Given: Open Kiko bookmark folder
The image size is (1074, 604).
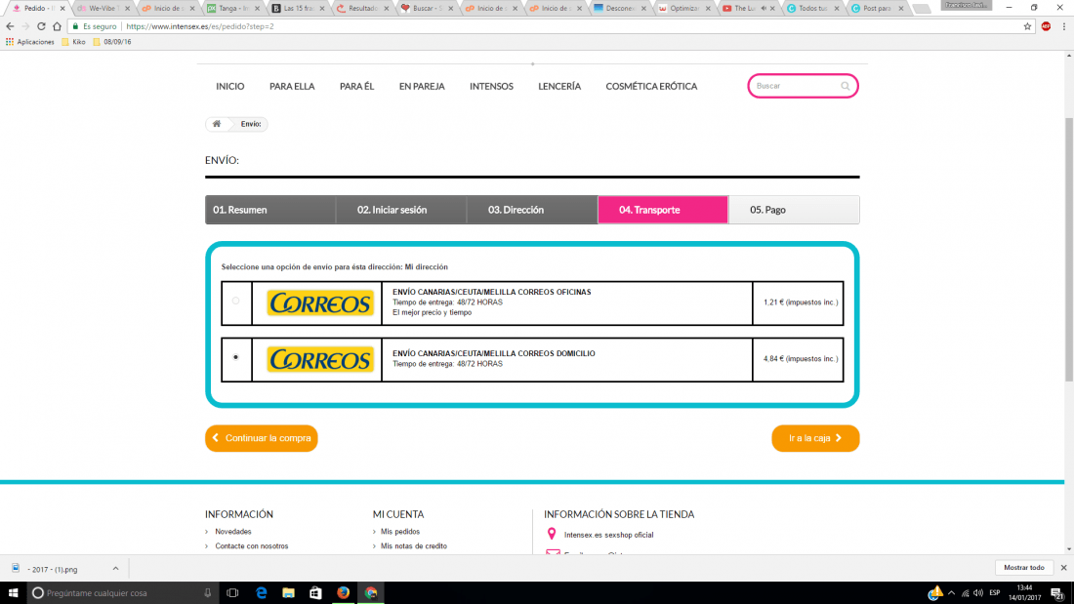Looking at the screenshot, I should coord(73,42).
